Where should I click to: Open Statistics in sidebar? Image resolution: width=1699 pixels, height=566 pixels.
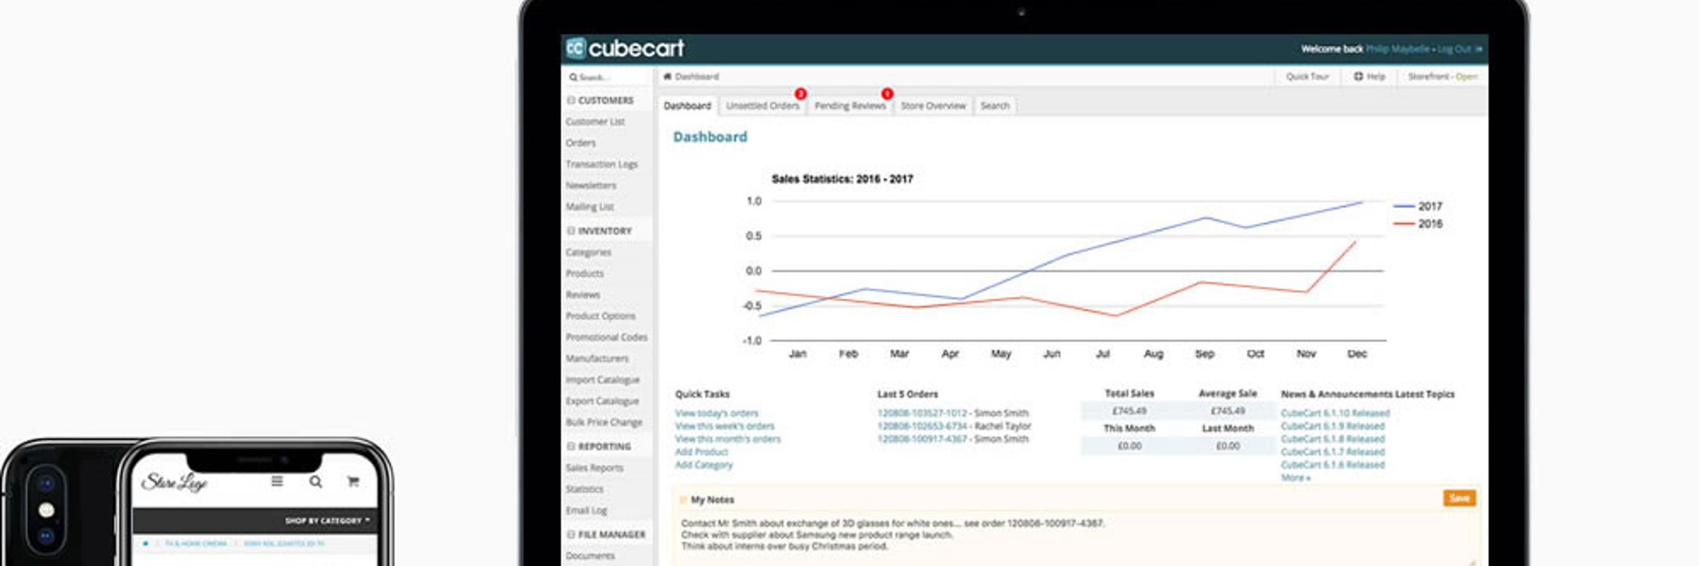coord(584,489)
